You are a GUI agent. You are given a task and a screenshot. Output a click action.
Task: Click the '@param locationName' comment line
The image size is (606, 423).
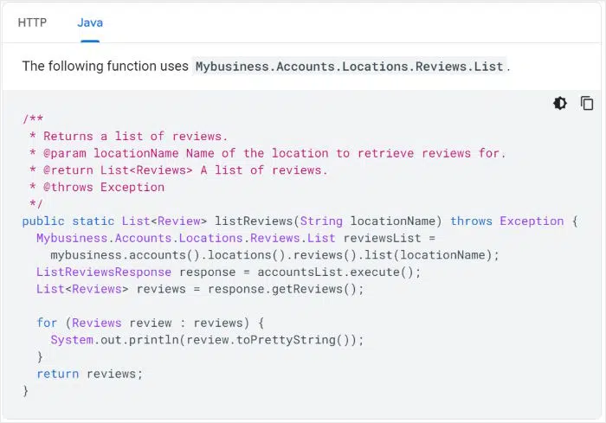(x=268, y=153)
